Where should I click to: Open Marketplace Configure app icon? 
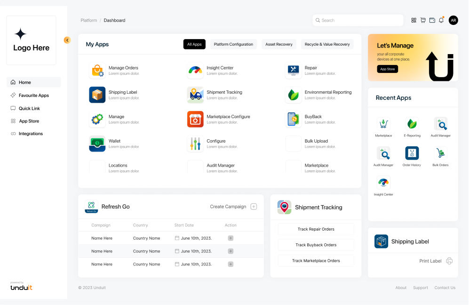(x=195, y=120)
